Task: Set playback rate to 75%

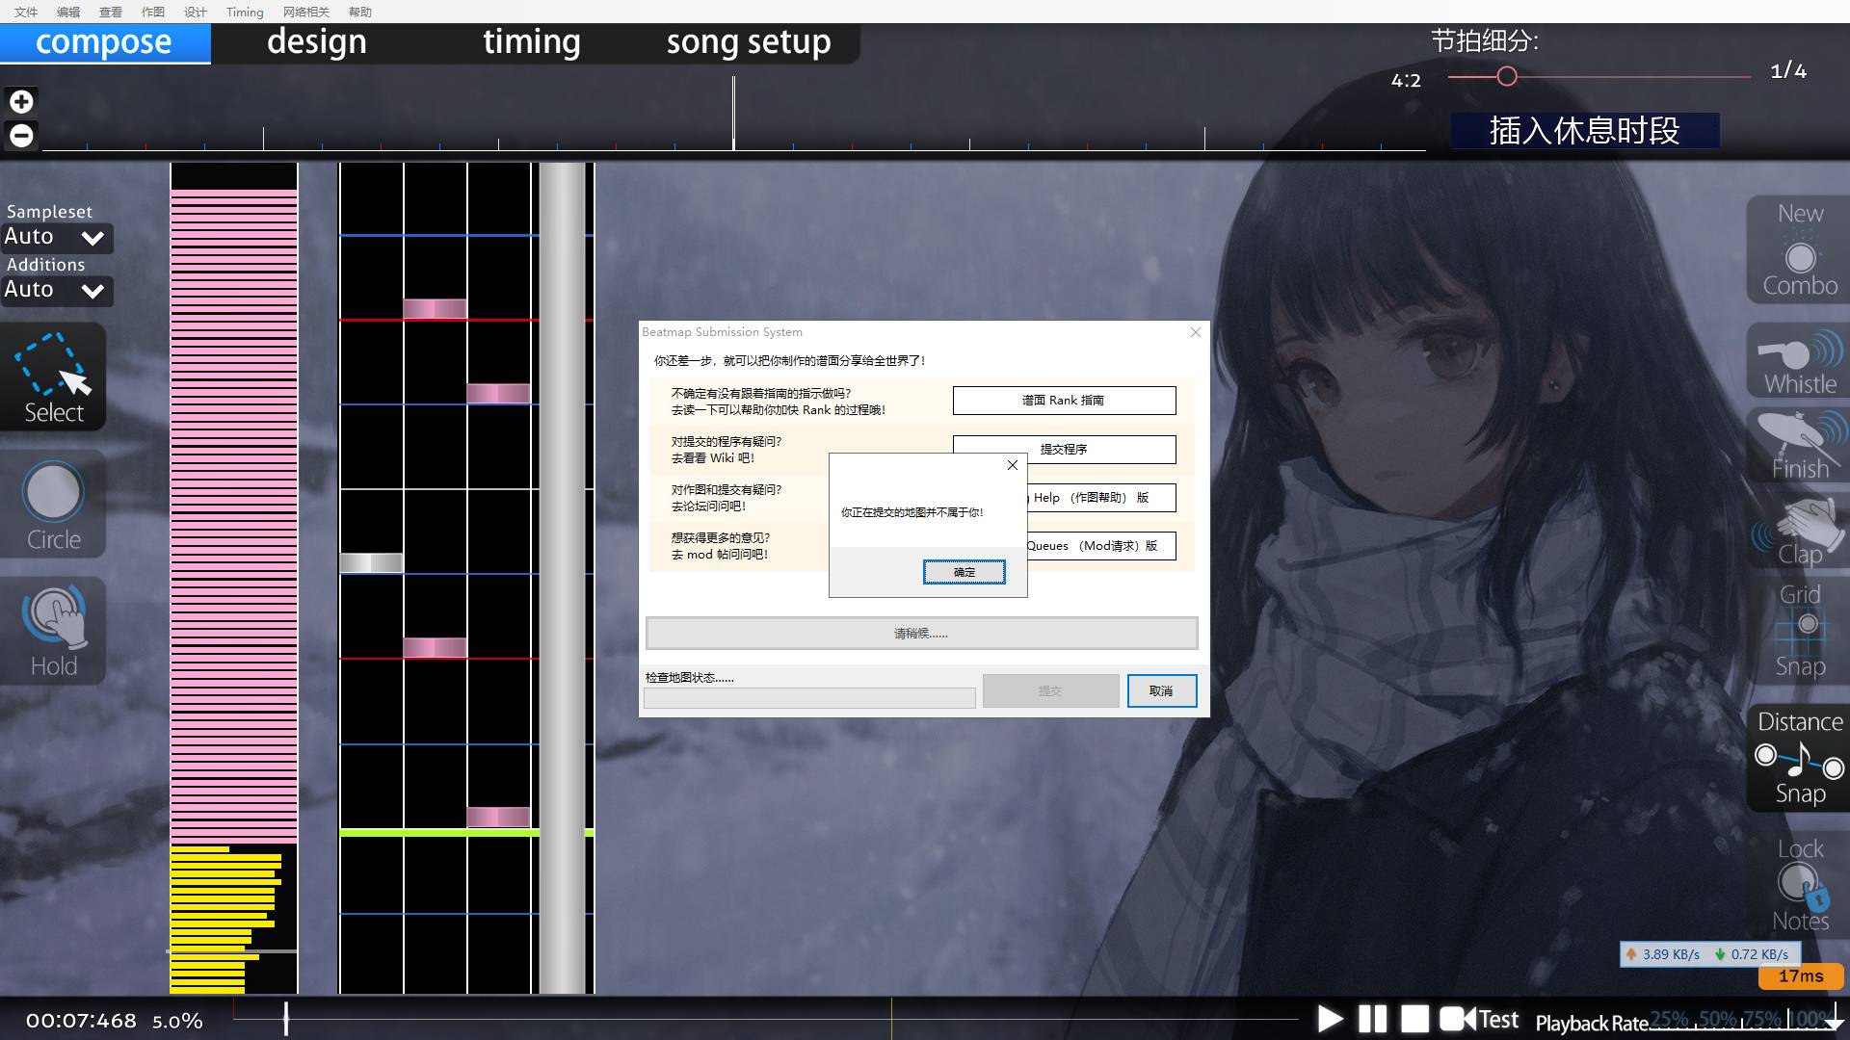Action: 1762,1019
